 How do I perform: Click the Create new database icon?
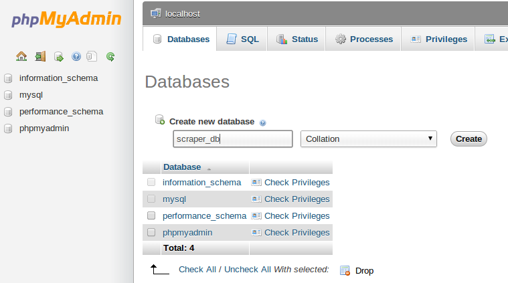(x=160, y=120)
